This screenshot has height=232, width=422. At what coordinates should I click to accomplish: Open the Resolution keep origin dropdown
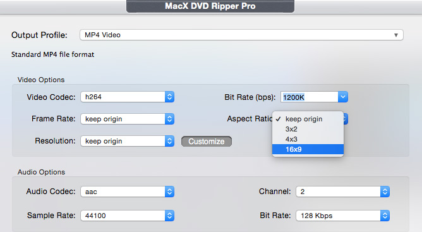(128, 141)
